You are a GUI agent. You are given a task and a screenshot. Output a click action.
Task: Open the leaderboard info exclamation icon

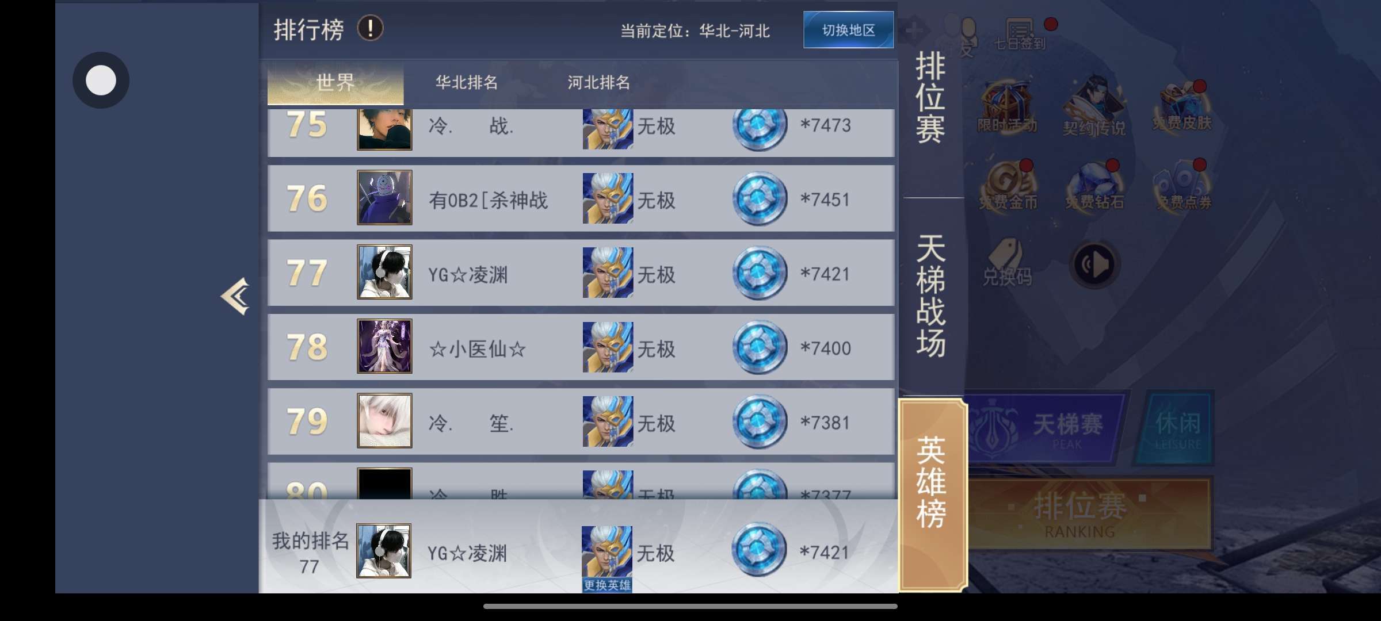tap(370, 28)
